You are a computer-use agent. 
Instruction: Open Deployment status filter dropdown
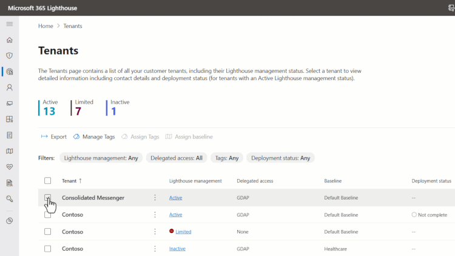(280, 158)
